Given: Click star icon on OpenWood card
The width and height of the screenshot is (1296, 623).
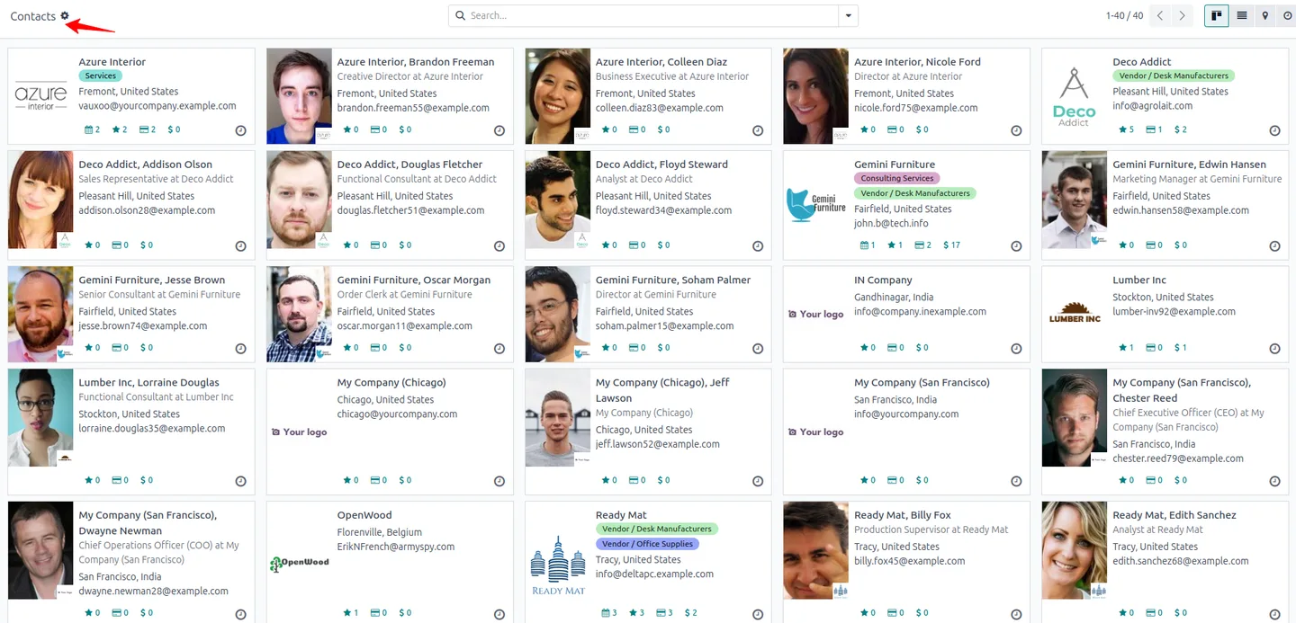Looking at the screenshot, I should [347, 613].
